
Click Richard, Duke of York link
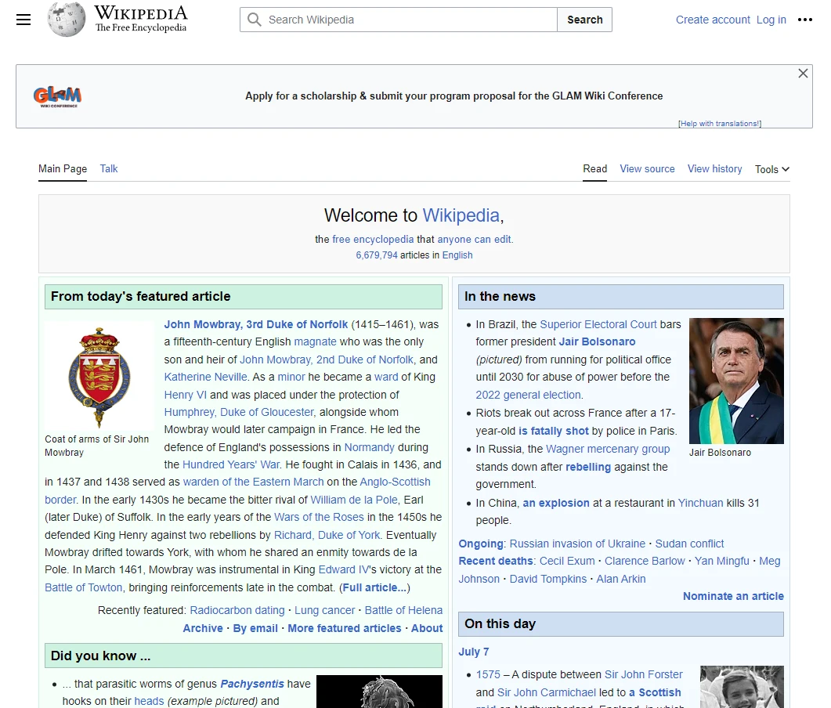[327, 535]
